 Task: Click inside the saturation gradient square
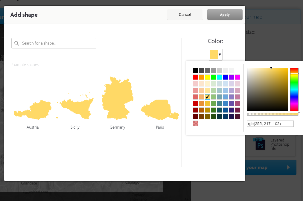[267, 90]
